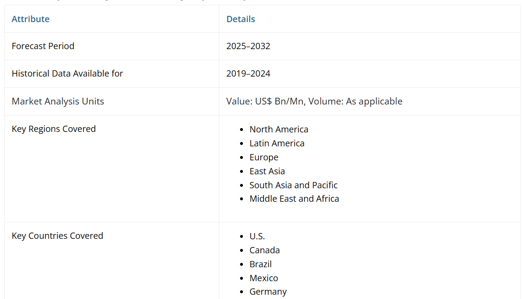The image size is (523, 299).
Task: Select Europe in the regions list
Action: [264, 157]
